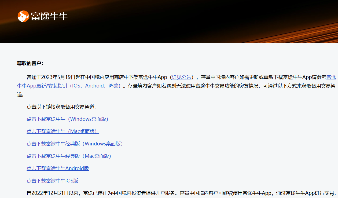This screenshot has width=338, height=198.
Task: Click 点击下载富途牛牛iOS版 link
Action: (x=52, y=181)
